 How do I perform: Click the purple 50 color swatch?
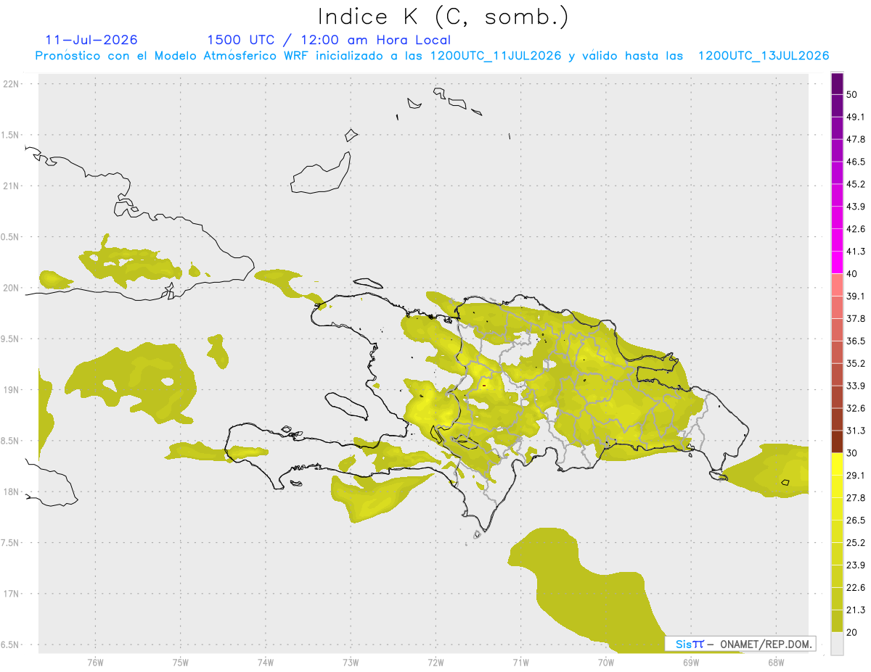(x=837, y=84)
